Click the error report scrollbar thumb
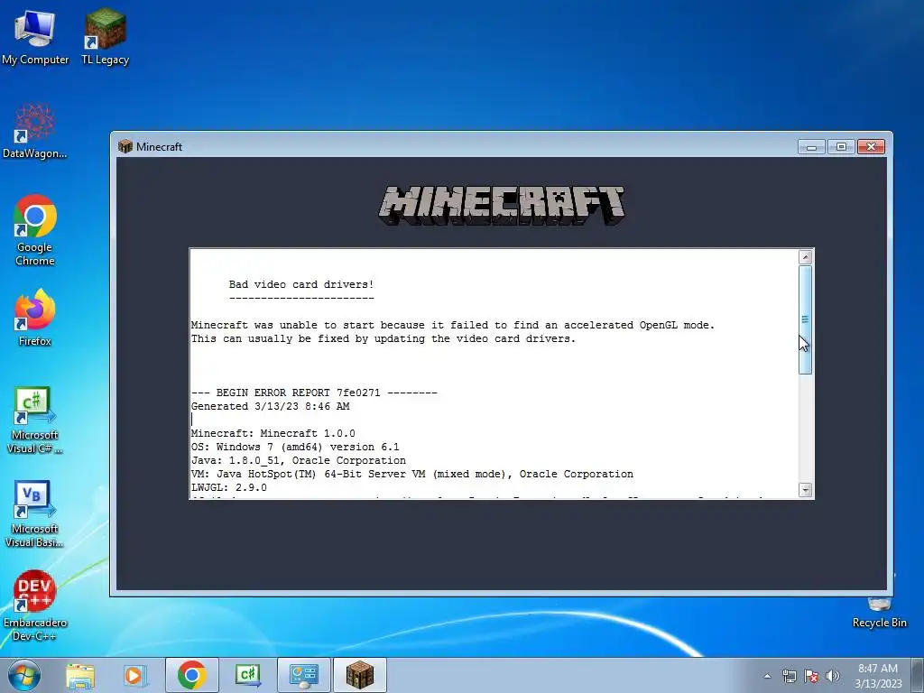 pyautogui.click(x=806, y=319)
